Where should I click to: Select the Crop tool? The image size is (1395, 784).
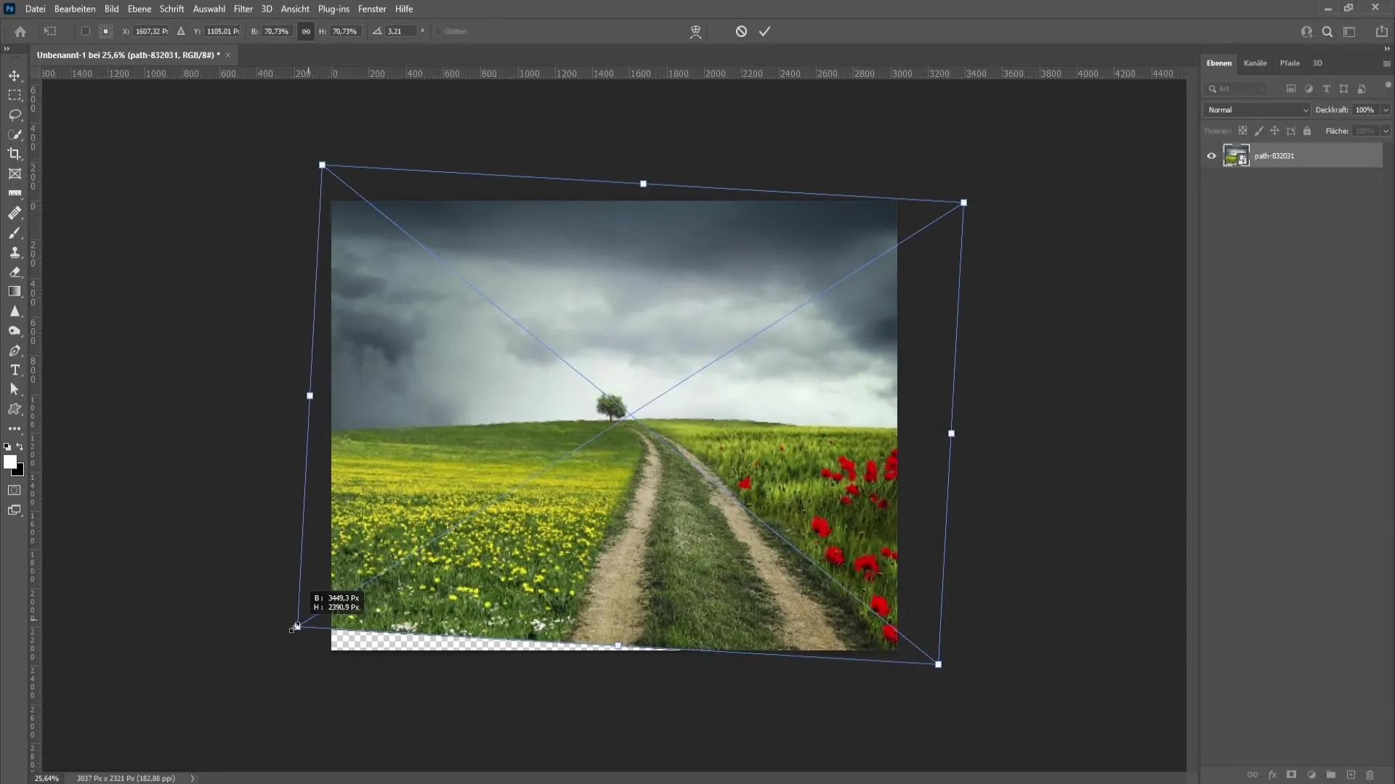tap(15, 153)
